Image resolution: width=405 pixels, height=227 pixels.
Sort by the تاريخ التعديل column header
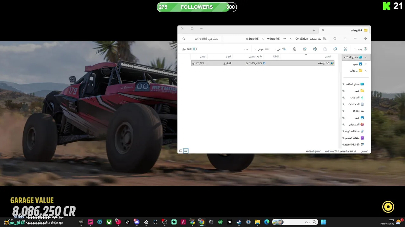255,56
